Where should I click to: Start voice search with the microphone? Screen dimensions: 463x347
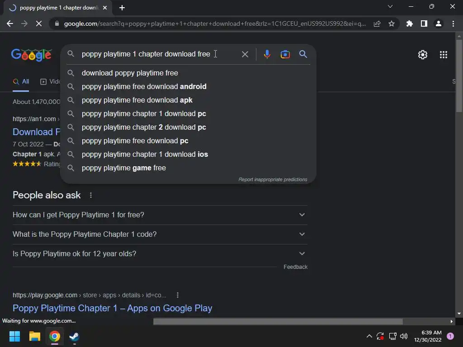[267, 54]
